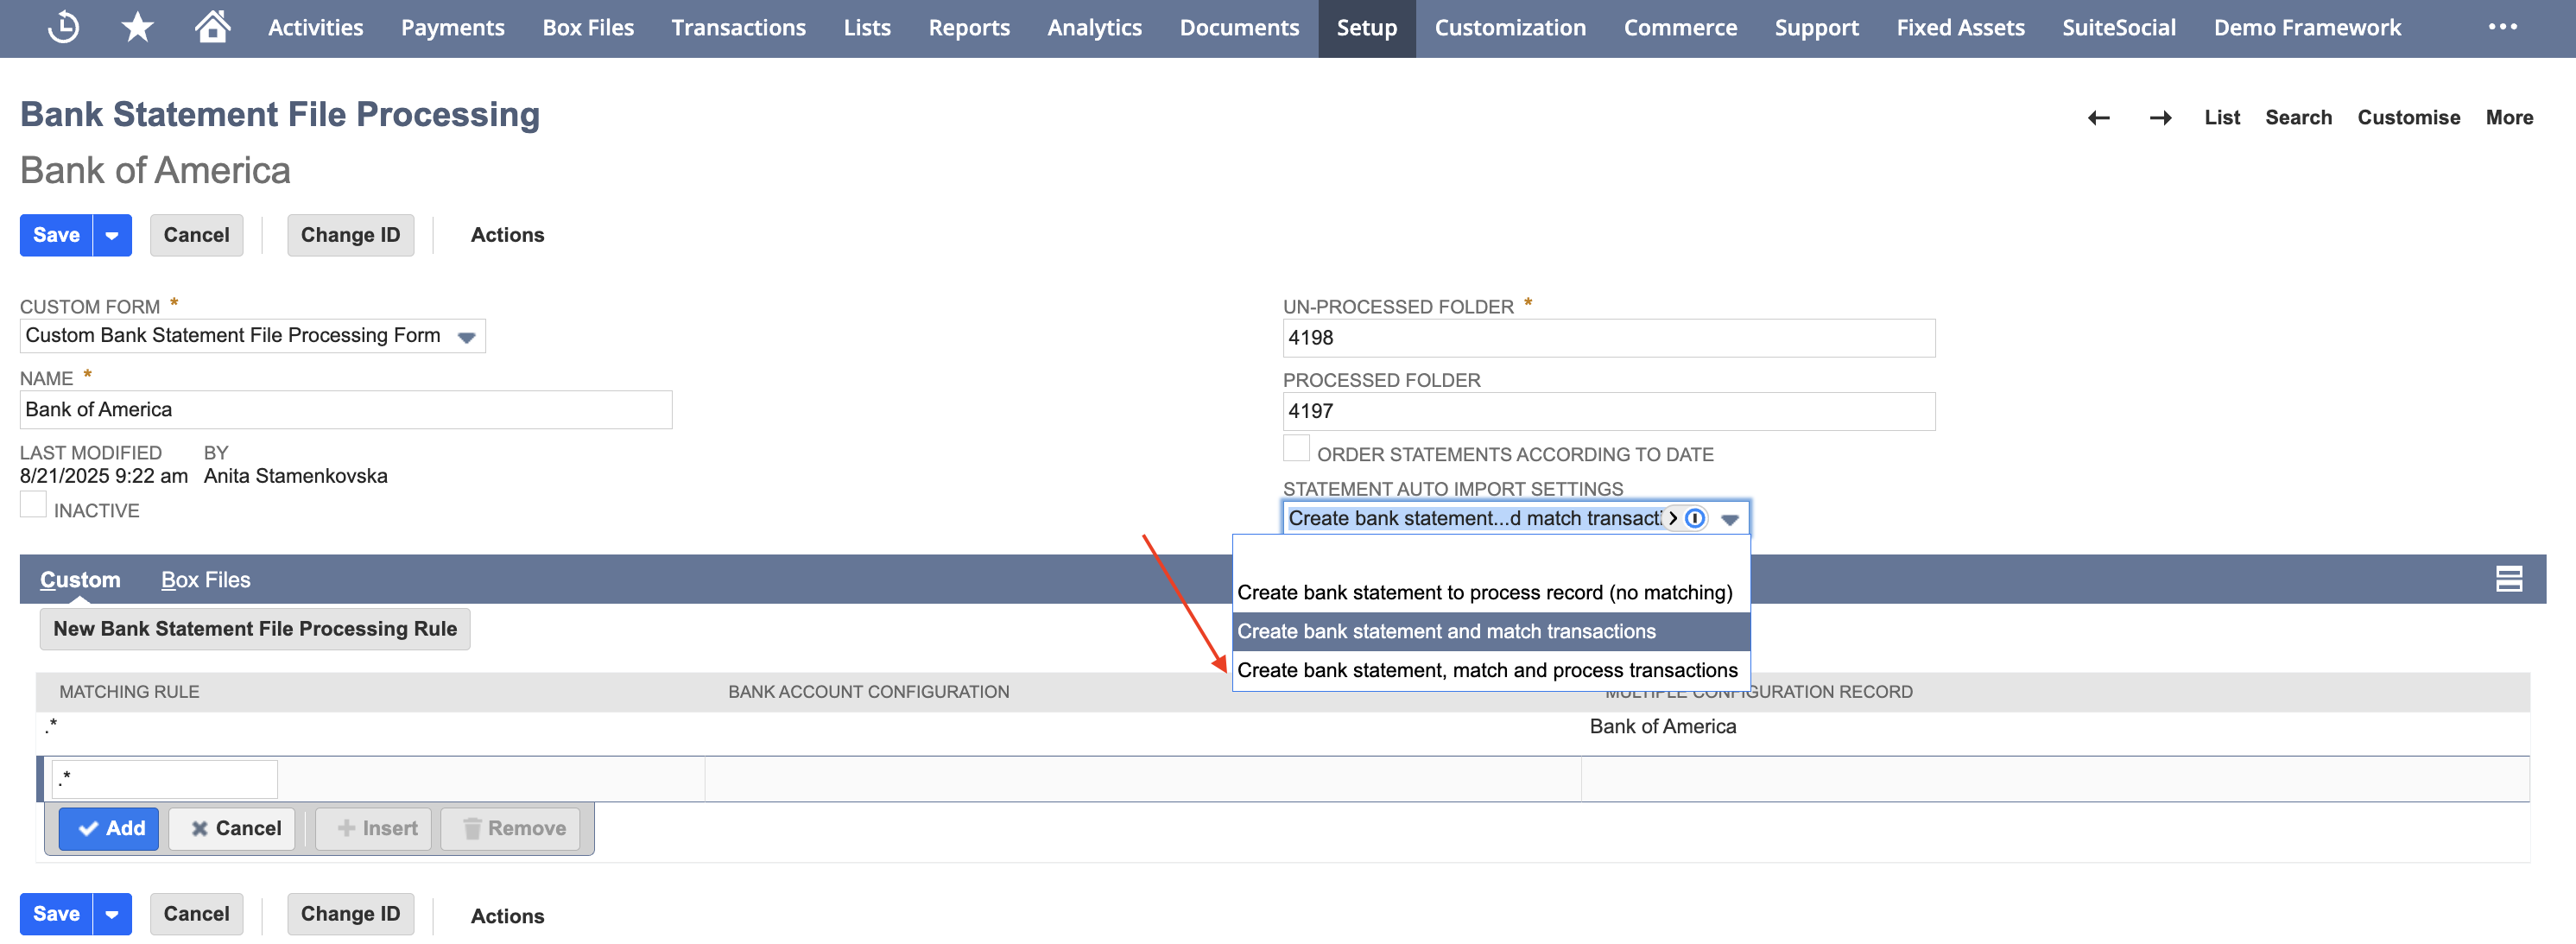The image size is (2576, 944).
Task: Click New Bank Statement File Processing Rule
Action: [x=255, y=629]
